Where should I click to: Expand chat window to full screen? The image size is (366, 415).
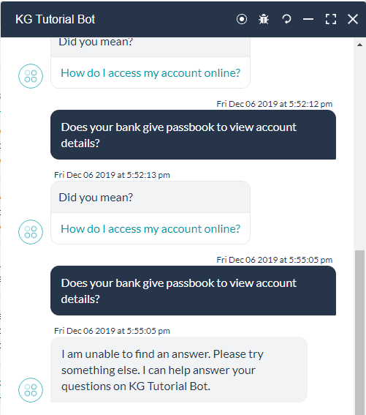pos(331,19)
